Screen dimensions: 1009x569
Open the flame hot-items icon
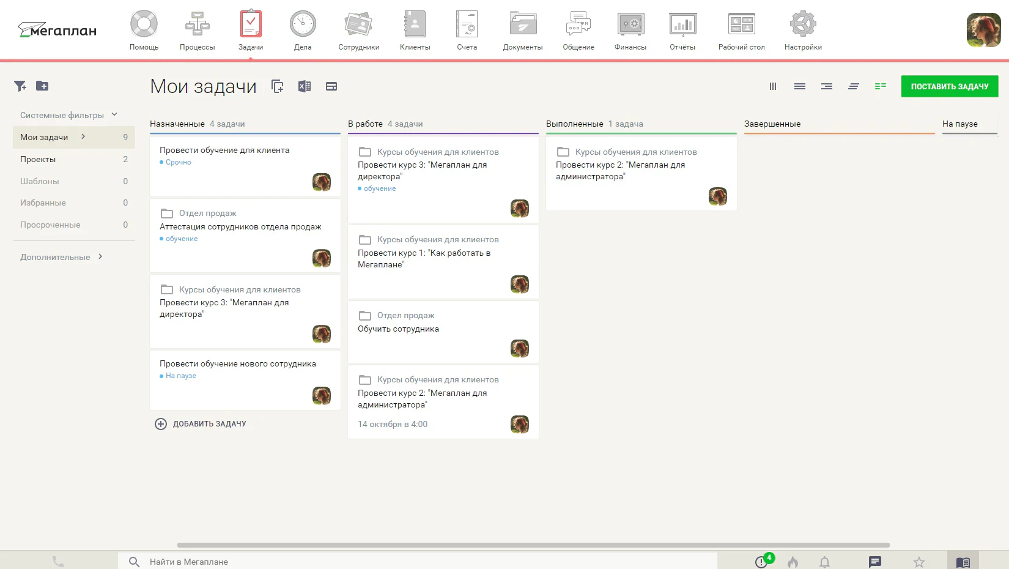click(793, 562)
